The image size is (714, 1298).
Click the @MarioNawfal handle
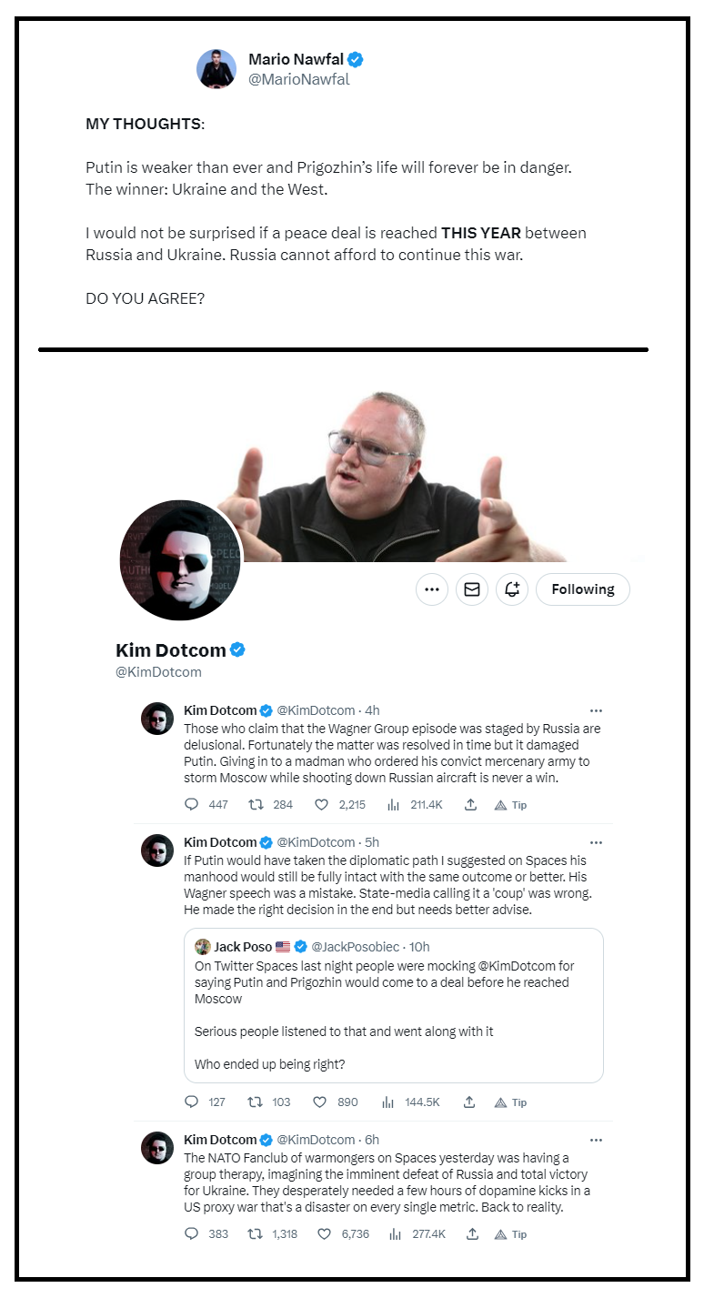point(298,79)
